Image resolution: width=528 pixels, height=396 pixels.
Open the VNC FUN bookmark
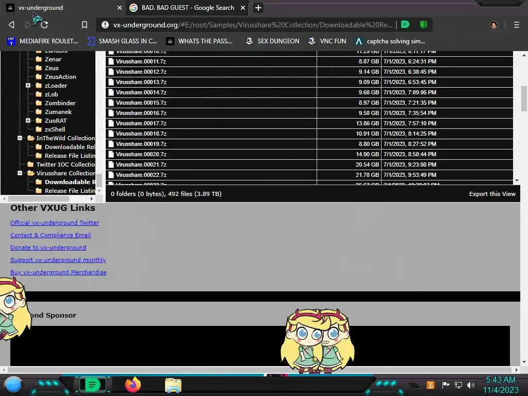327,41
